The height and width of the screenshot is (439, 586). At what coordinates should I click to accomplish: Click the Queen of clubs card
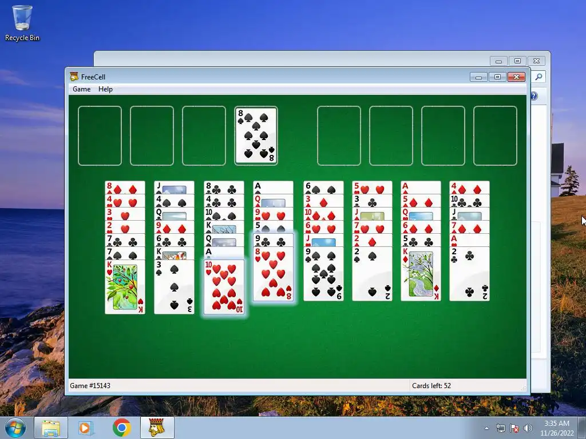tap(174, 214)
